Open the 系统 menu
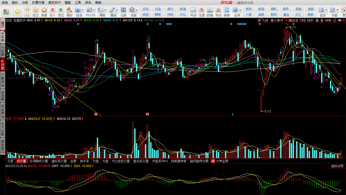Viewport: 346px width, 195px height. 5,3
